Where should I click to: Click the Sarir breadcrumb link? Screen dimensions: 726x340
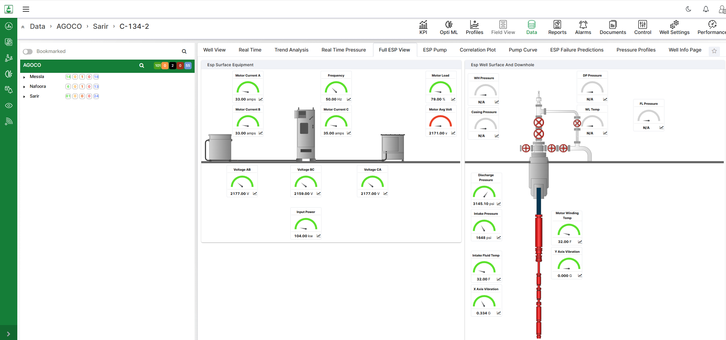point(100,26)
